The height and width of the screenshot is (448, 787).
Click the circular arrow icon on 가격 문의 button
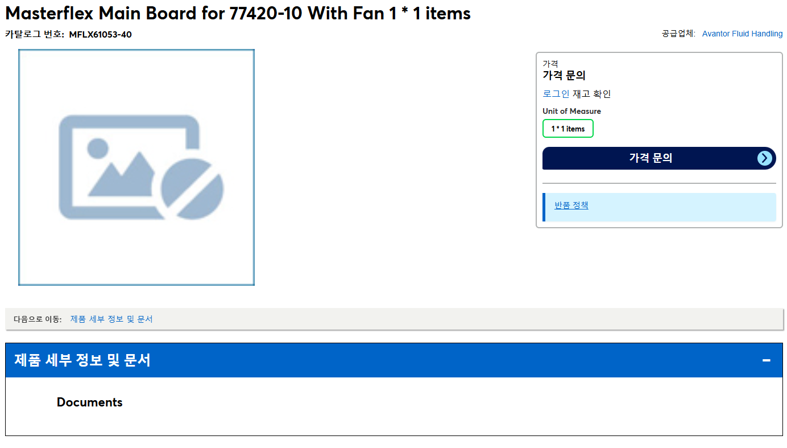pyautogui.click(x=765, y=158)
